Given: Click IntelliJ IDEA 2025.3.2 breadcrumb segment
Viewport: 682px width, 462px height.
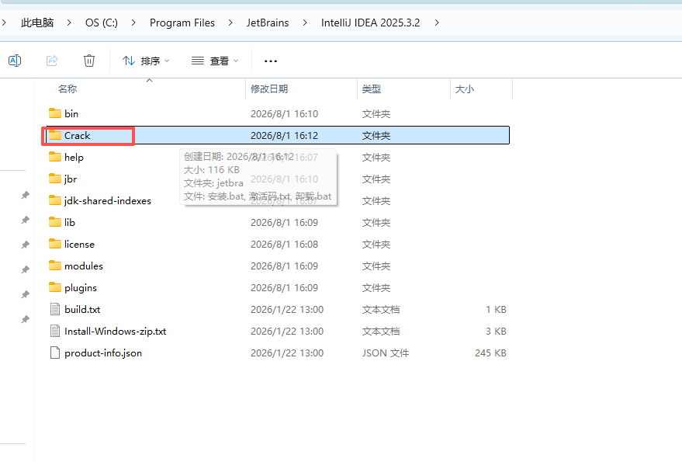Looking at the screenshot, I should [371, 23].
